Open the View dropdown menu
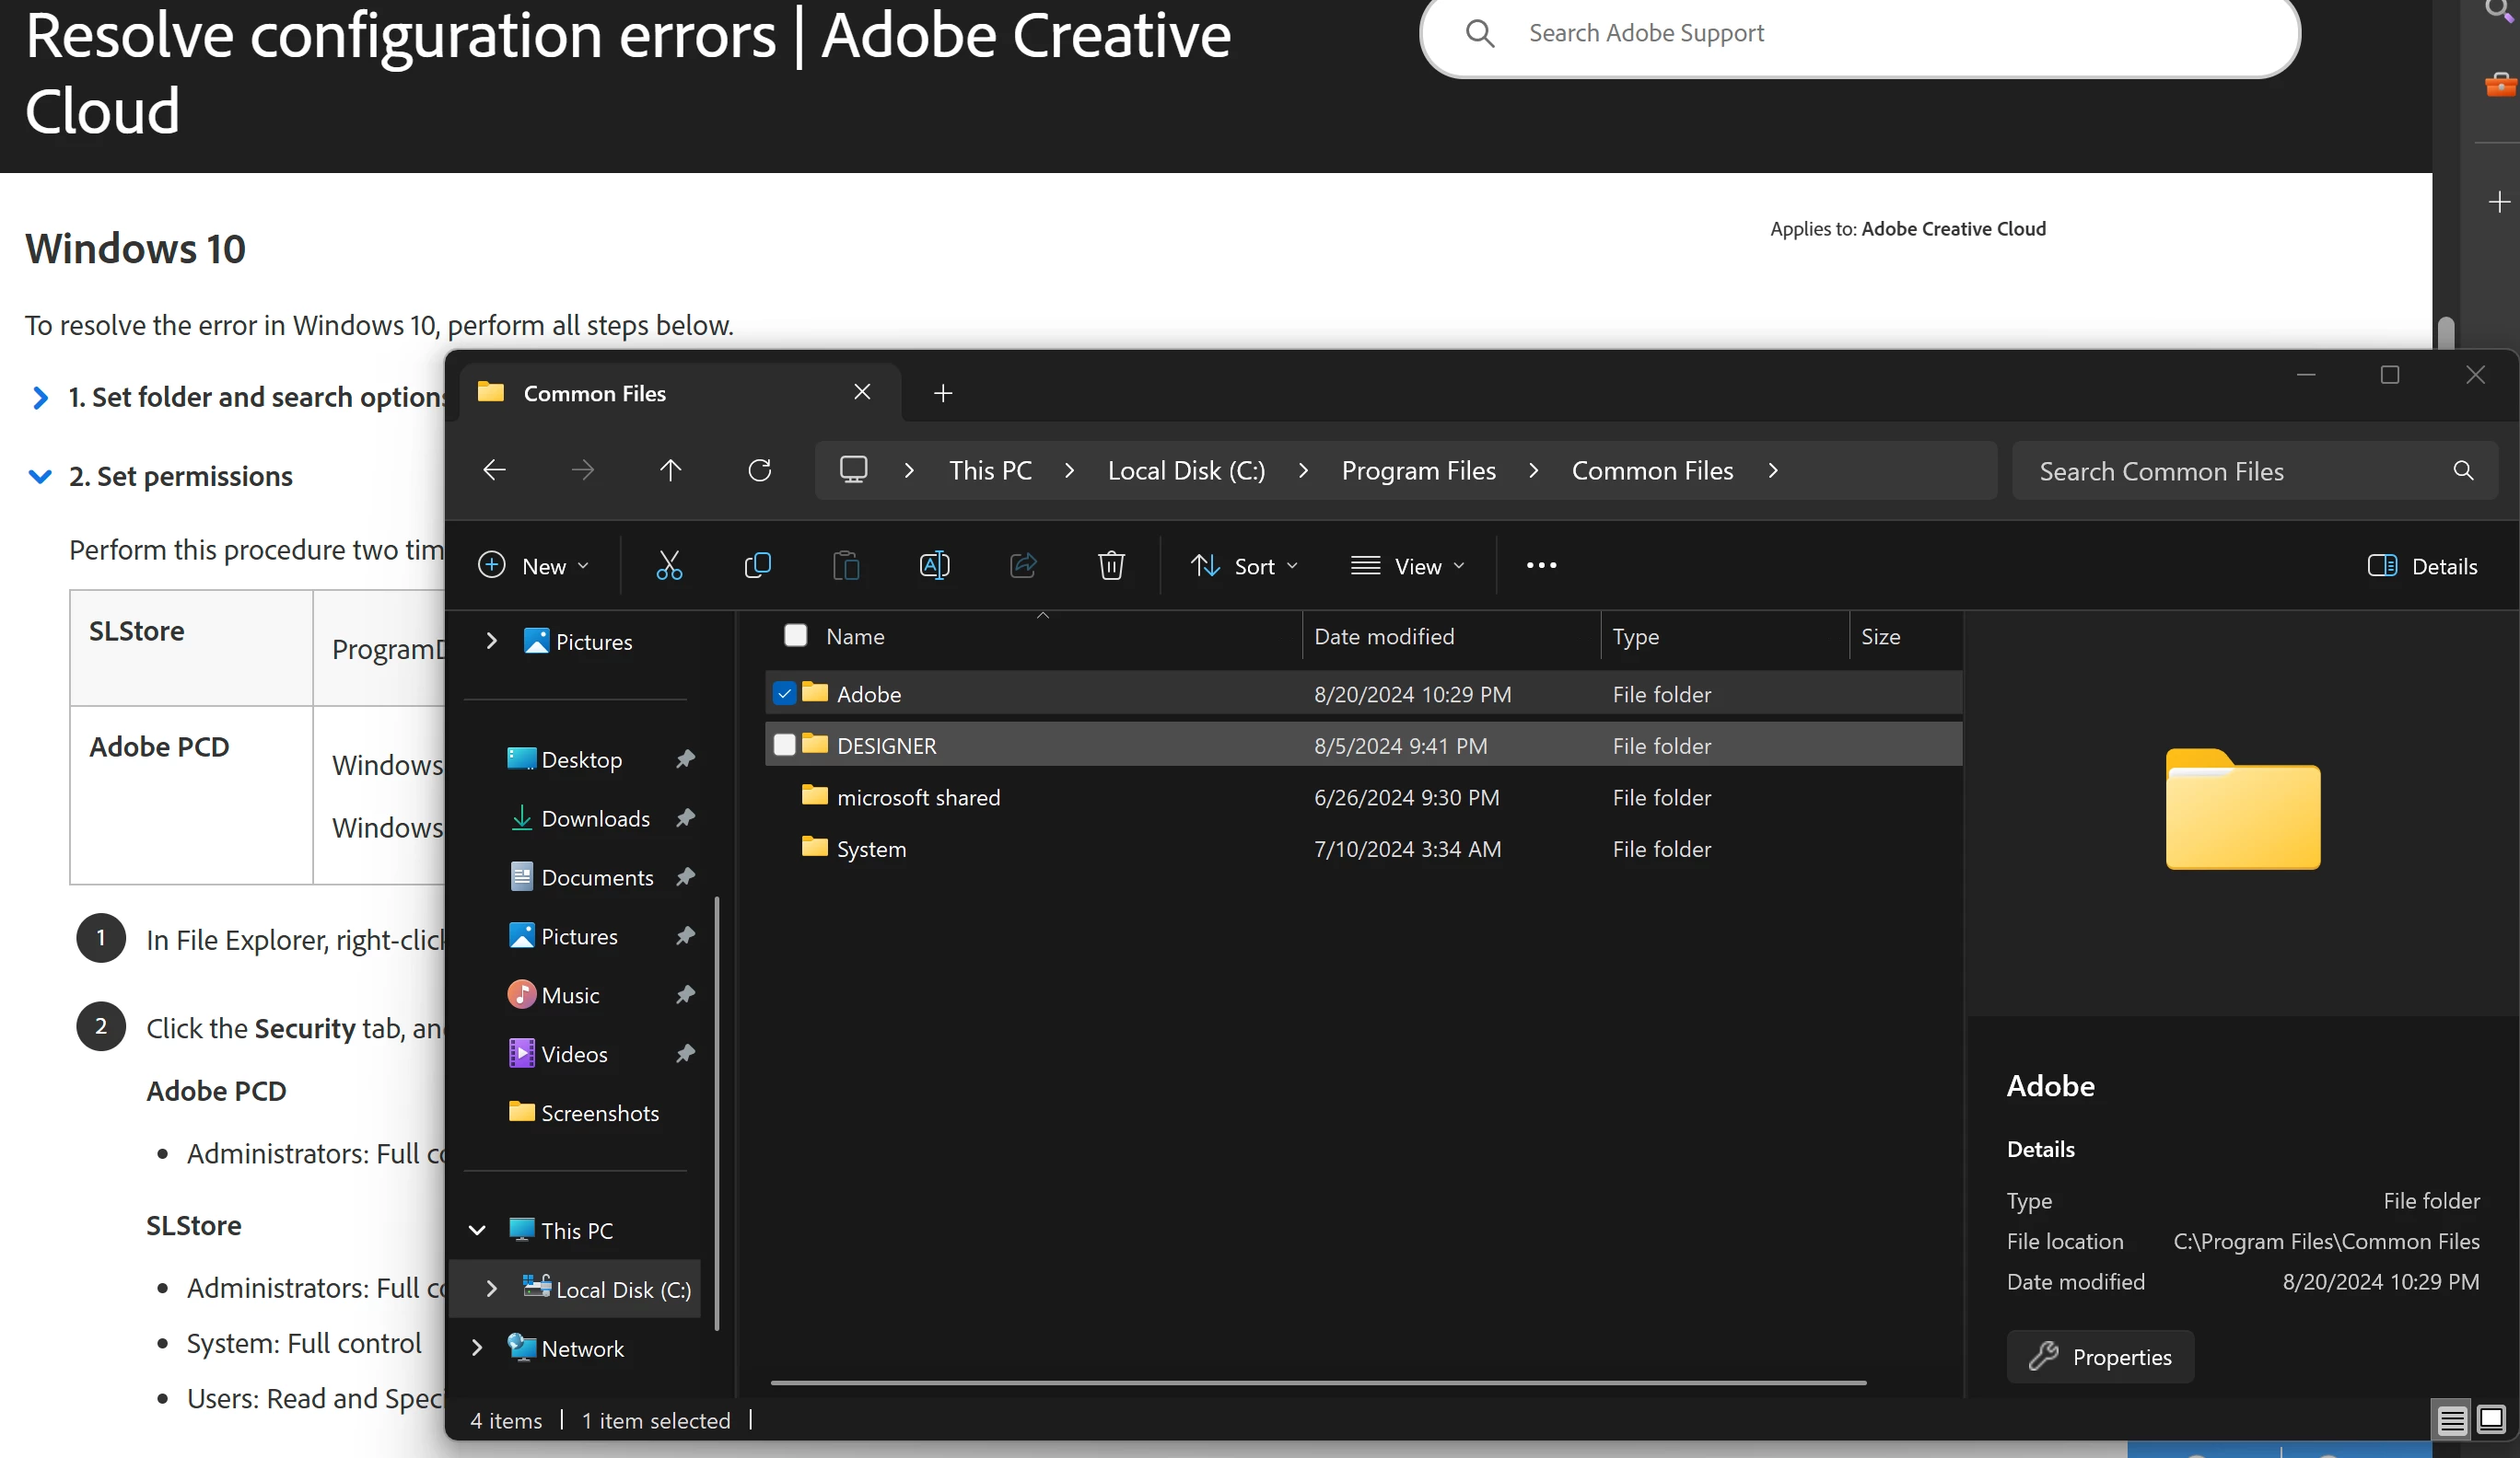 click(1407, 565)
